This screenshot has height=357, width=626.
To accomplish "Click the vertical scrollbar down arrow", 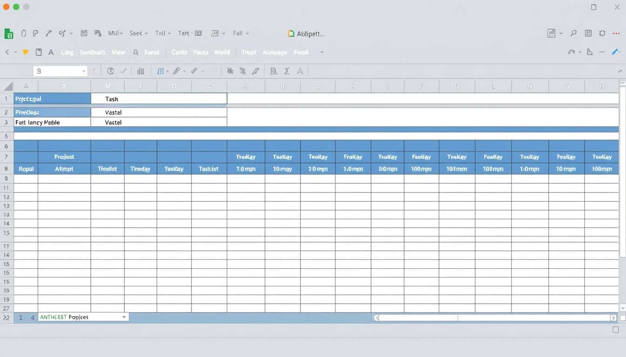I will coord(623,308).
